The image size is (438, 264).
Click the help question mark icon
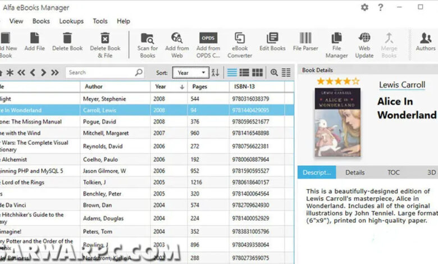tap(381, 7)
